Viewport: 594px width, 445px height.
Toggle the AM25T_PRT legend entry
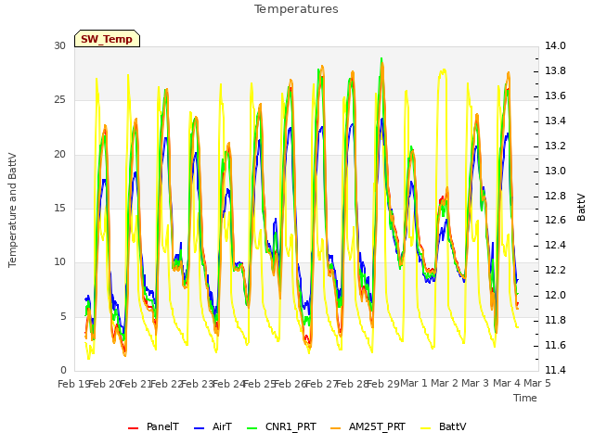[368, 426]
